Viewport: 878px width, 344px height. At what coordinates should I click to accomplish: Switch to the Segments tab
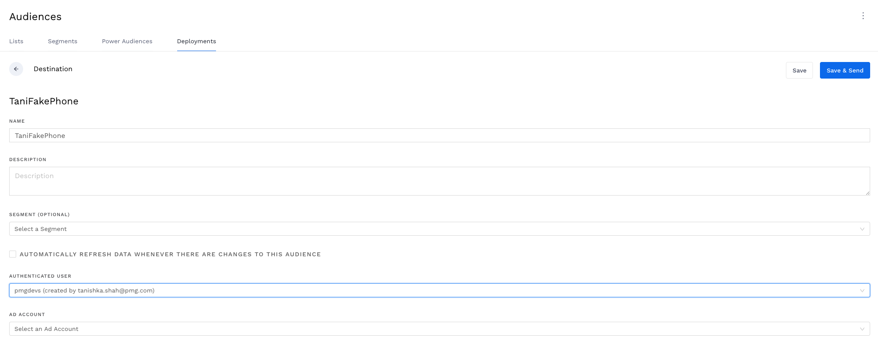point(62,41)
